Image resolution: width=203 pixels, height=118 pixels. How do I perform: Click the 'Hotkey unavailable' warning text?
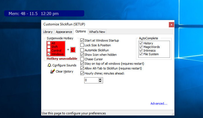pyautogui.click(x=62, y=59)
